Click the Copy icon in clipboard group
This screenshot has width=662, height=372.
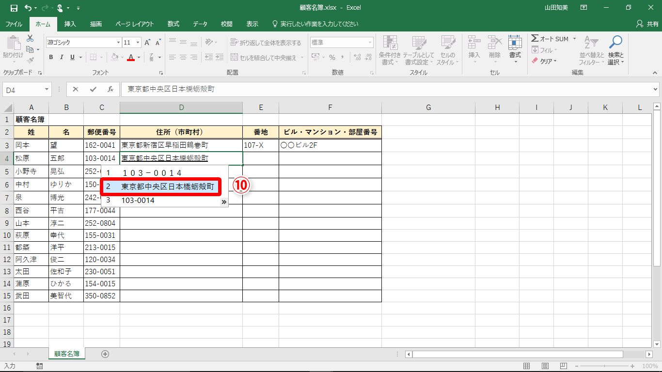30,49
